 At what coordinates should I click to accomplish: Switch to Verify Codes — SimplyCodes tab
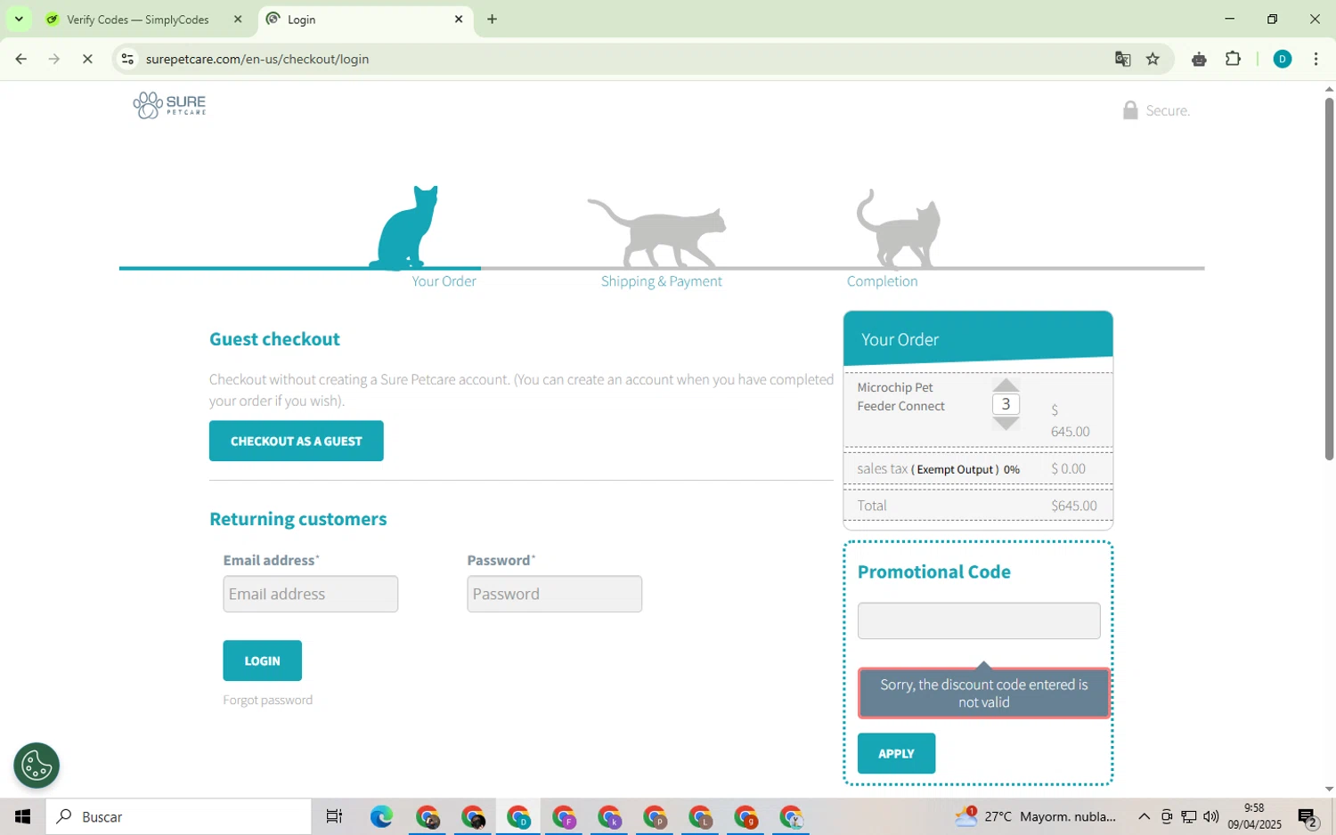(x=137, y=19)
